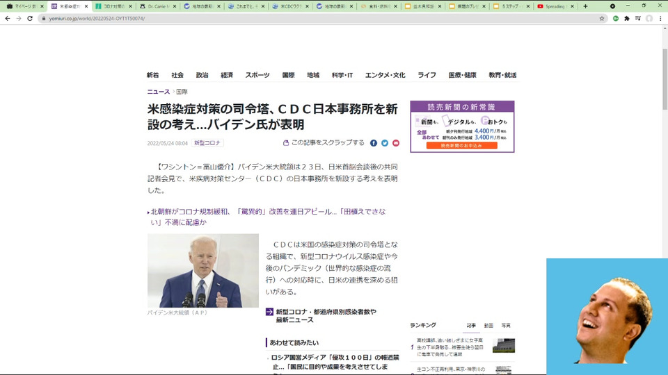Select the 記事 ranking tab

[x=471, y=325]
